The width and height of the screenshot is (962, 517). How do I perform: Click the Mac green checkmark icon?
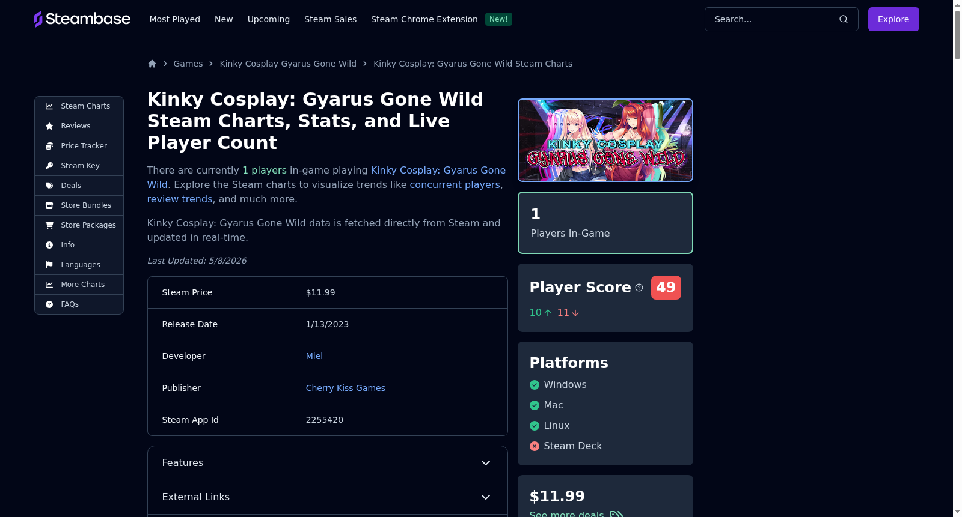coord(535,405)
